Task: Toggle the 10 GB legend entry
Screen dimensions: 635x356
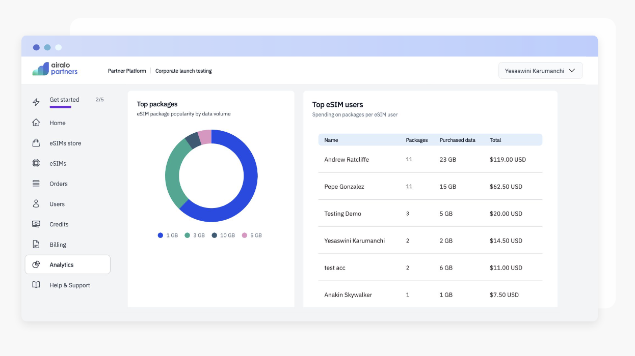Action: [223, 235]
